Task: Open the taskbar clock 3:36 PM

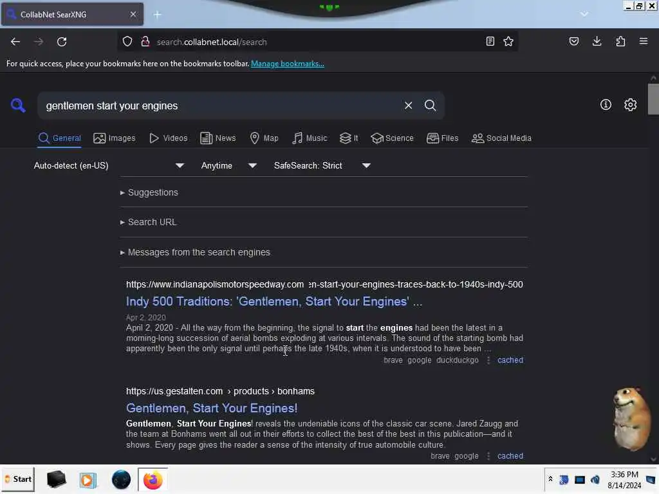Action: [x=624, y=480]
